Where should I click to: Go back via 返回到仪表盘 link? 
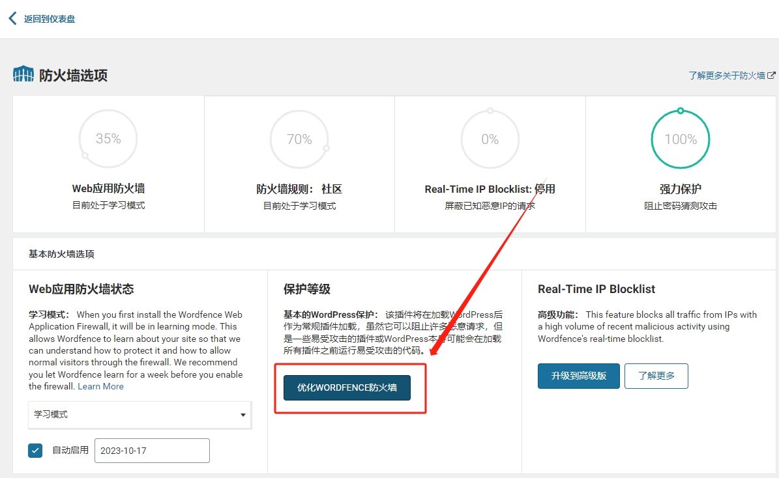point(49,19)
